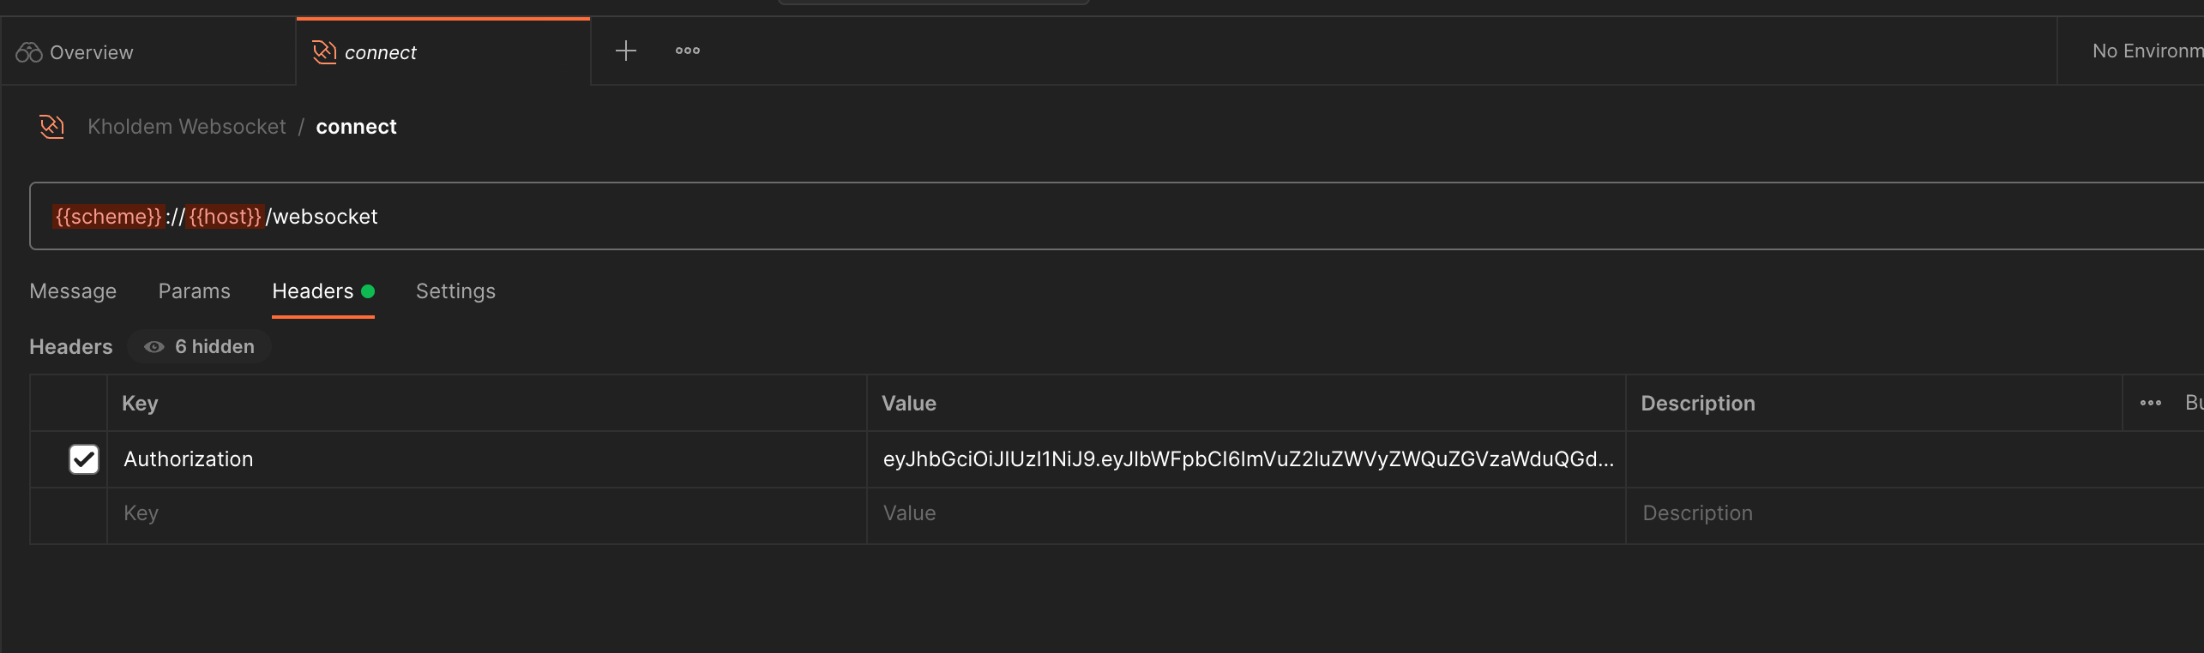Open the tab options ellipsis menu
Image resolution: width=2204 pixels, height=653 pixels.
[x=688, y=51]
